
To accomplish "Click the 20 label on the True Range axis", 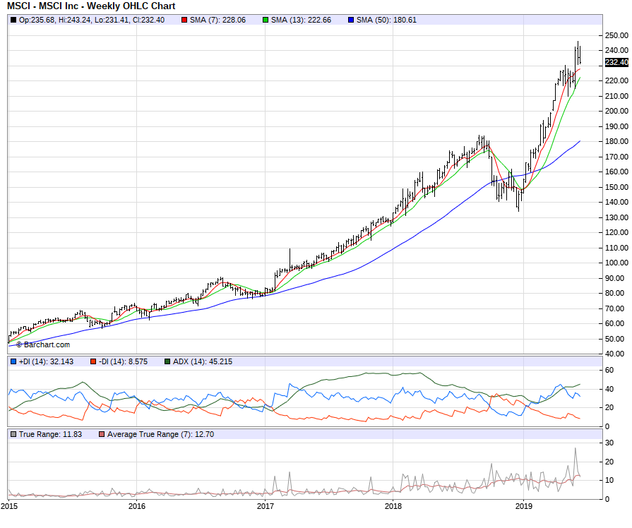I will 609,462.
